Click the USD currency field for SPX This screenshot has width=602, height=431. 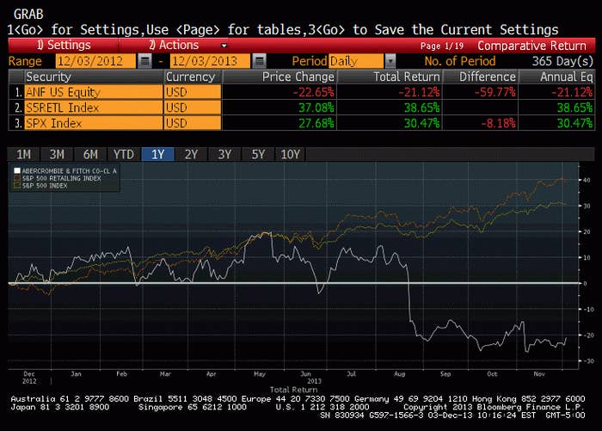pyautogui.click(x=193, y=123)
